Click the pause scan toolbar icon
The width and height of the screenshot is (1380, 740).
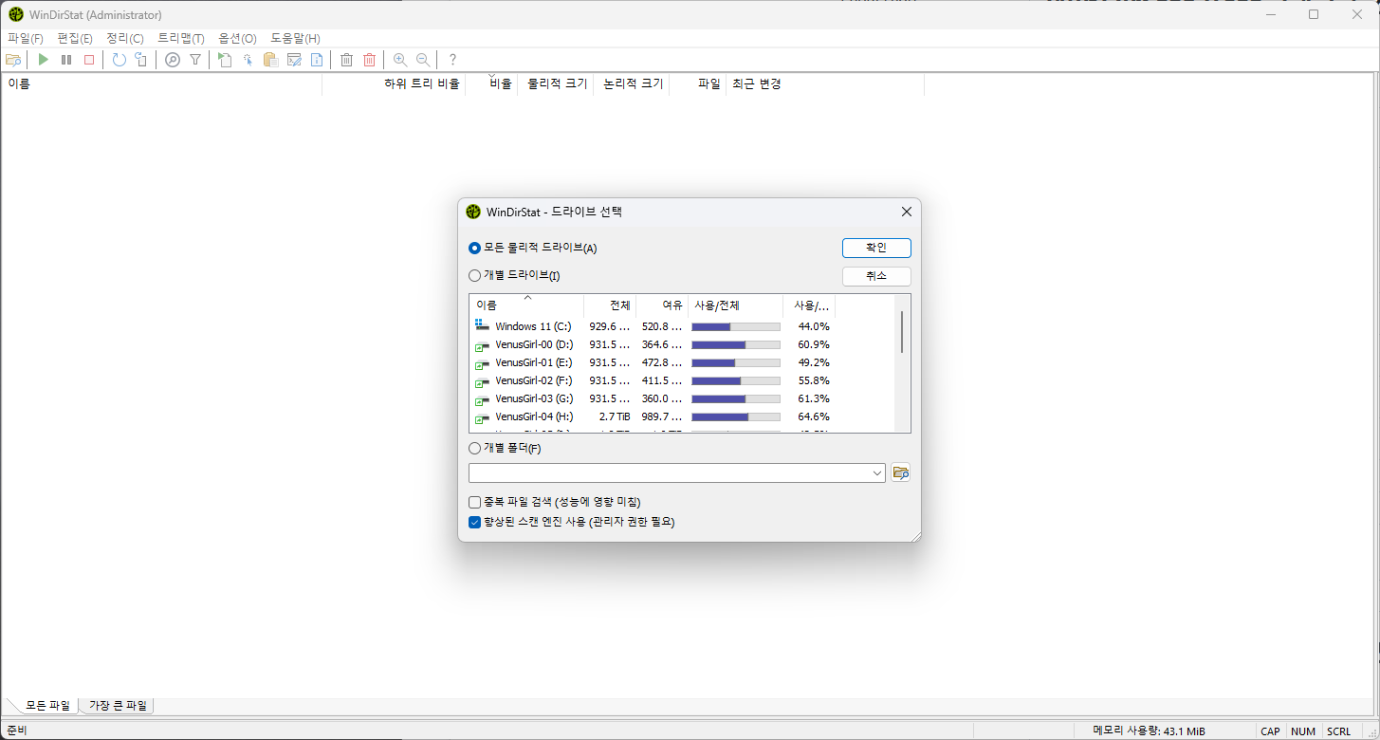pos(66,60)
